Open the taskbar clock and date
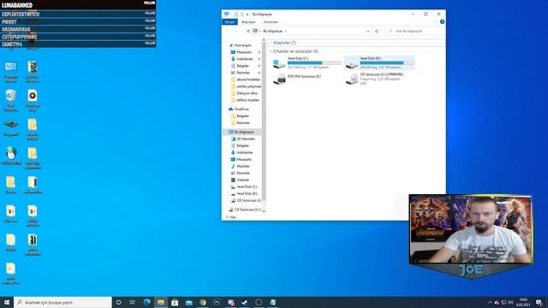548x308 pixels. [523, 302]
